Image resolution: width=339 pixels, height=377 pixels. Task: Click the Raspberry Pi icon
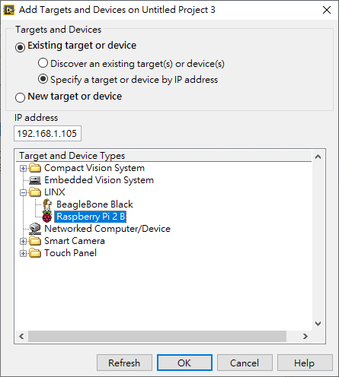tap(47, 217)
